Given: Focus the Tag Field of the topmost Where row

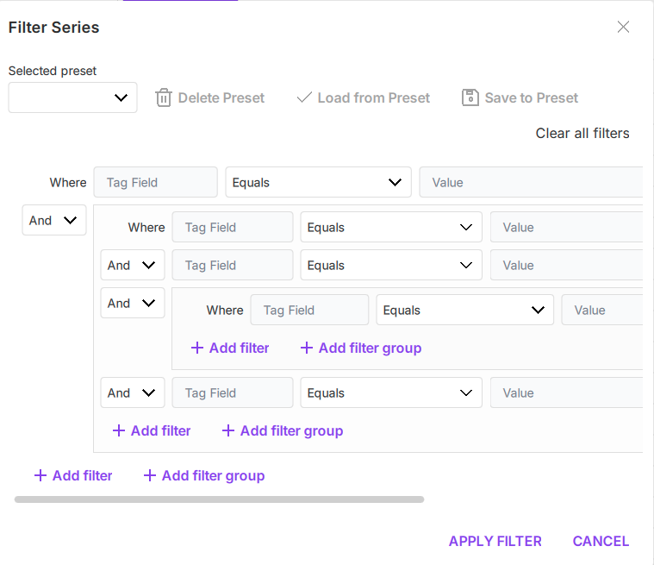Looking at the screenshot, I should click(x=156, y=182).
